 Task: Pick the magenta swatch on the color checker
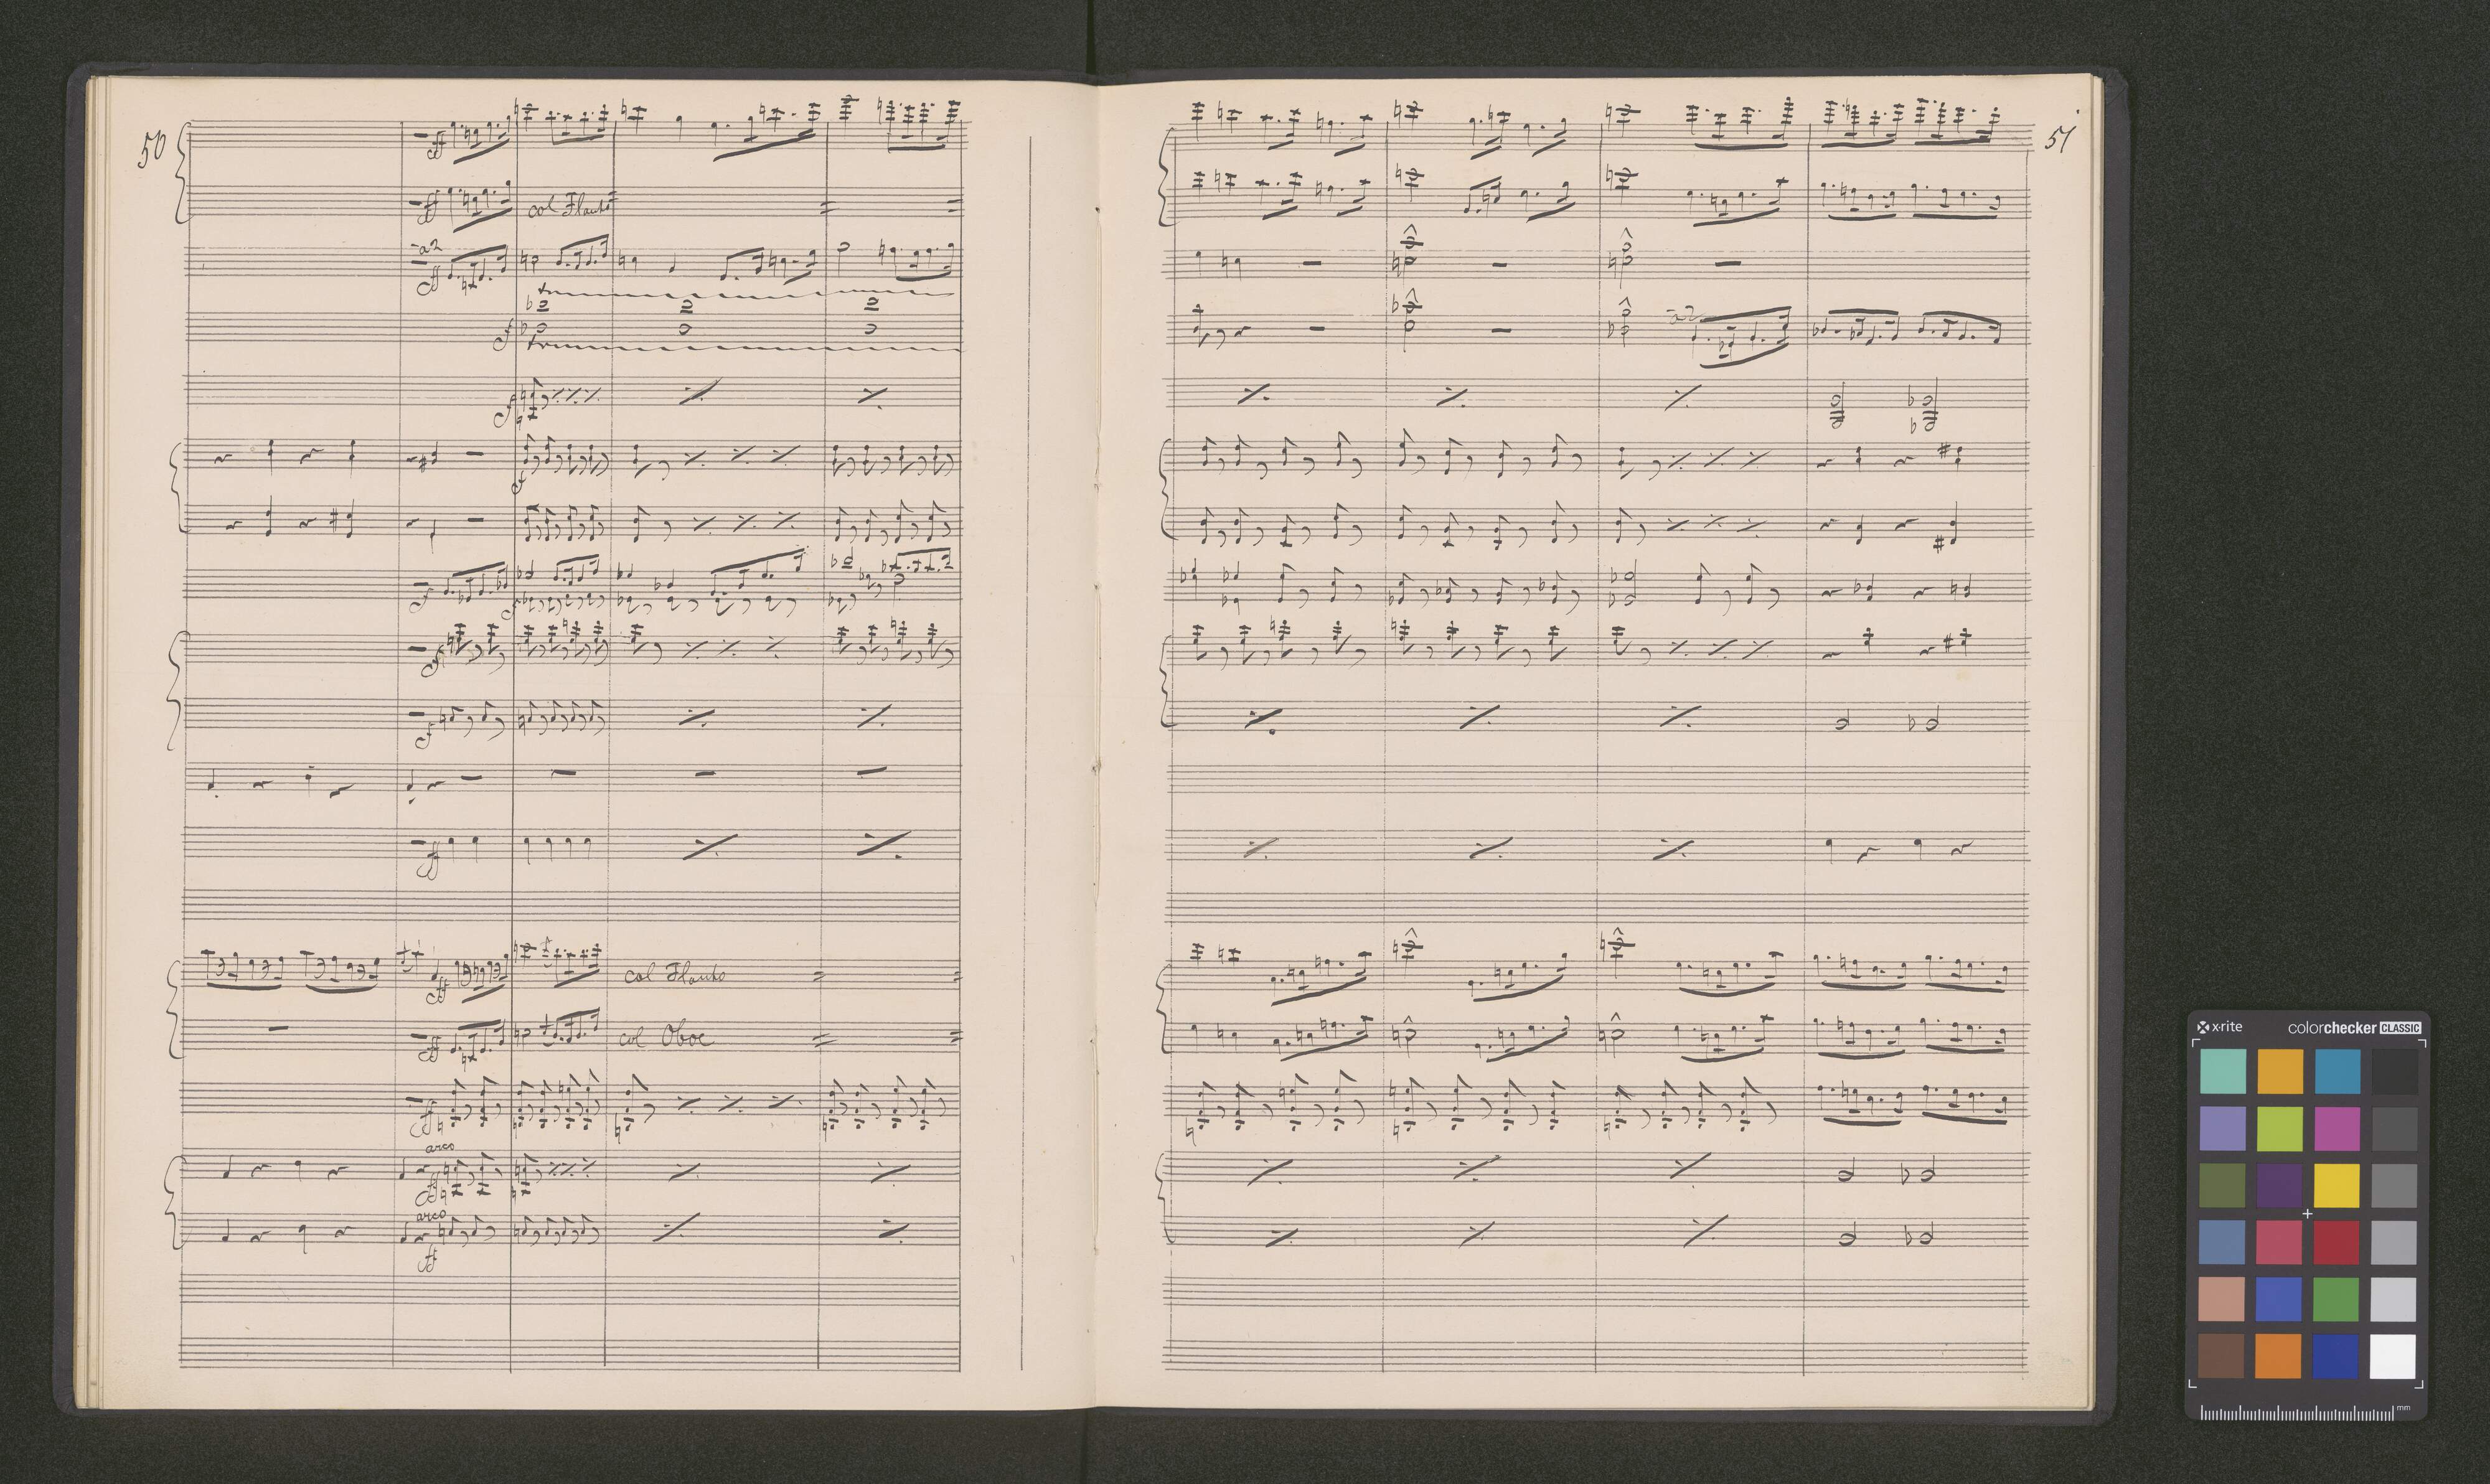(2336, 1128)
